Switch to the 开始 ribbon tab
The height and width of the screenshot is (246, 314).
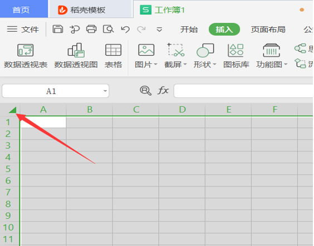coord(189,29)
